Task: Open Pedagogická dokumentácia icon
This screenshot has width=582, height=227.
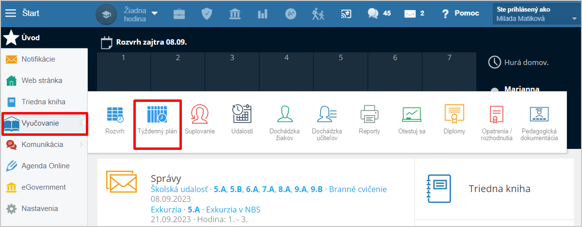Action: (539, 114)
